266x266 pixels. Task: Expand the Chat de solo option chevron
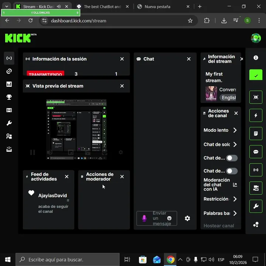point(235,144)
